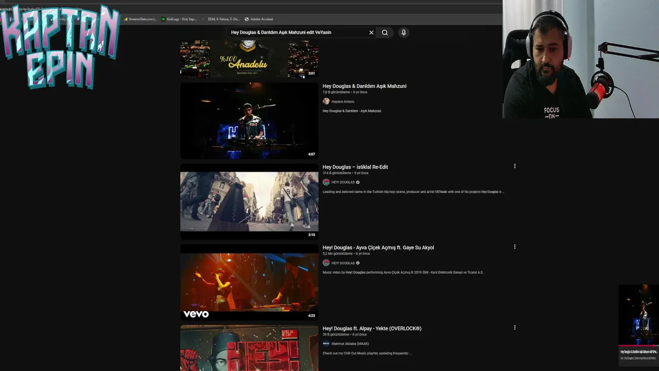This screenshot has height=371, width=659.
Task: Open Hey Douglas & Darıldım Aşık Mahzuni title
Action: [x=365, y=86]
